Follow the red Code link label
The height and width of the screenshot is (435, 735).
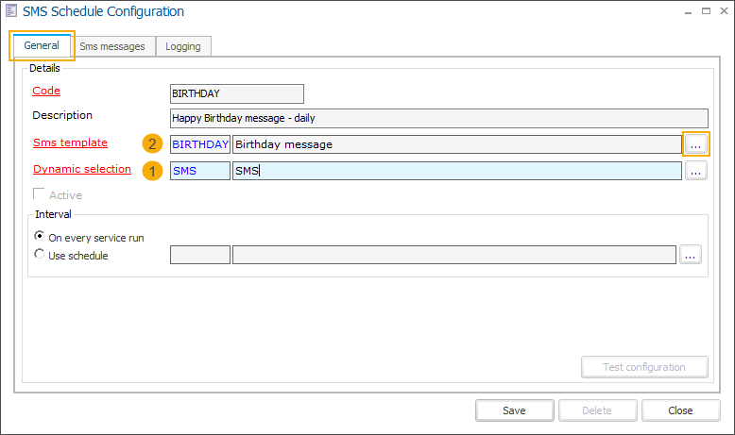[46, 91]
